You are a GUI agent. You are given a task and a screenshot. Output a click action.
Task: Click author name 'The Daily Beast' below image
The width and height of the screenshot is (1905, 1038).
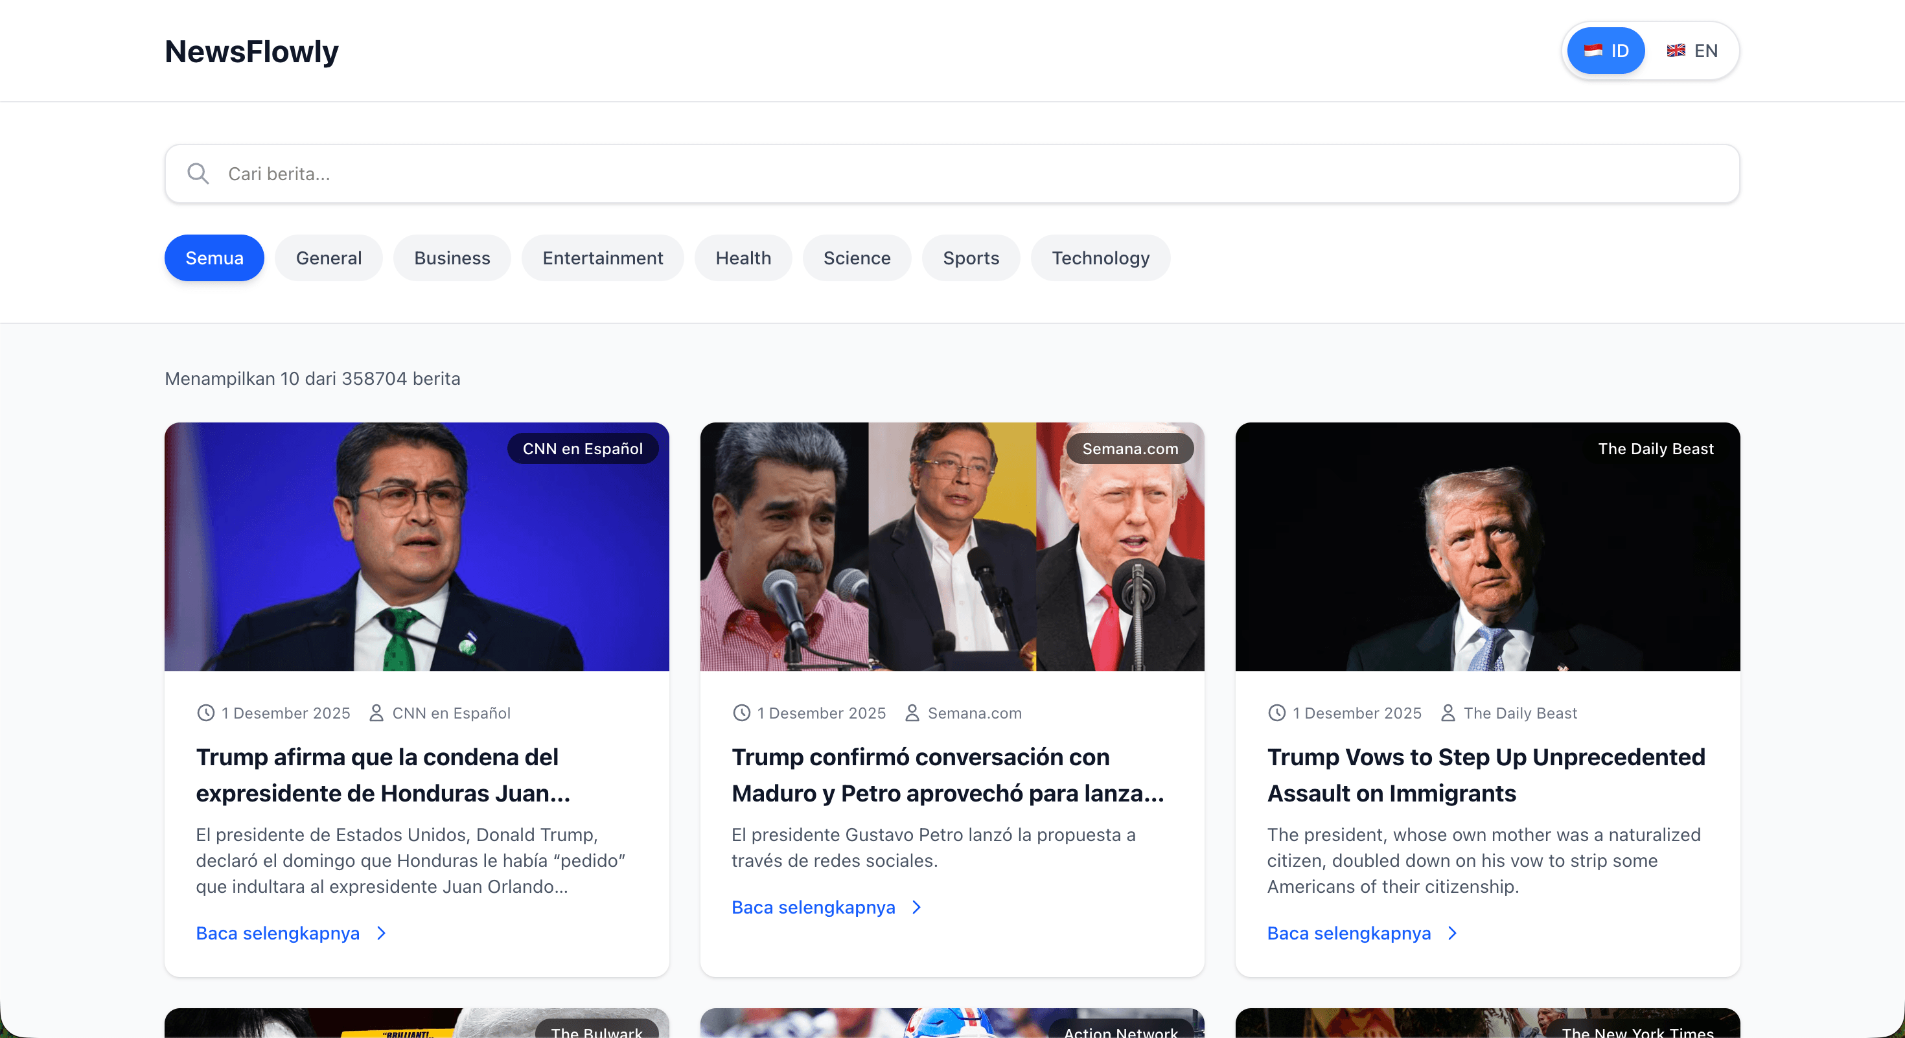pyautogui.click(x=1521, y=713)
